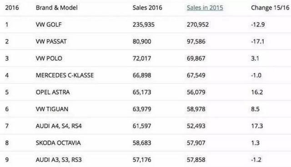The height and width of the screenshot is (167, 291).
Task: Select the OPEL ASTRA model cell
Action: tap(53, 92)
